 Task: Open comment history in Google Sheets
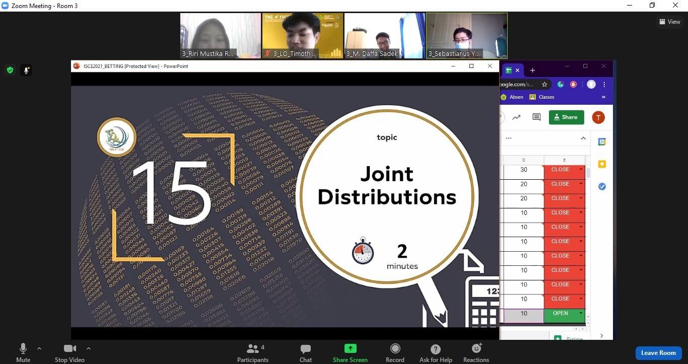click(x=536, y=117)
